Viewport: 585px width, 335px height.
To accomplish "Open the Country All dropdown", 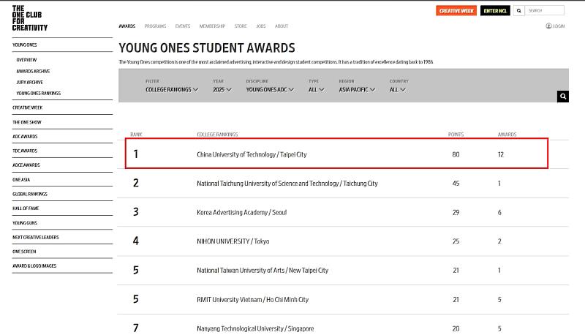I will tap(397, 90).
